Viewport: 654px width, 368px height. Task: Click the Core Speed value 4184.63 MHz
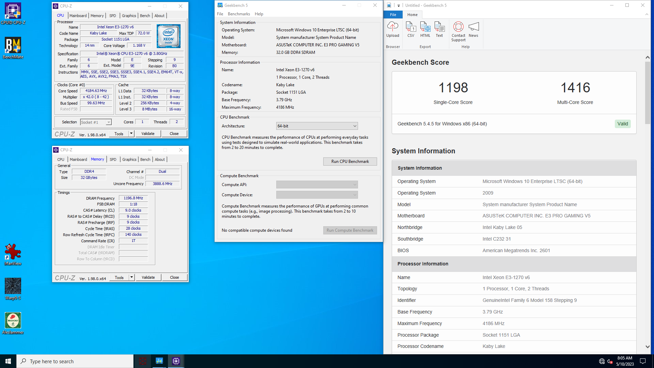coord(96,91)
